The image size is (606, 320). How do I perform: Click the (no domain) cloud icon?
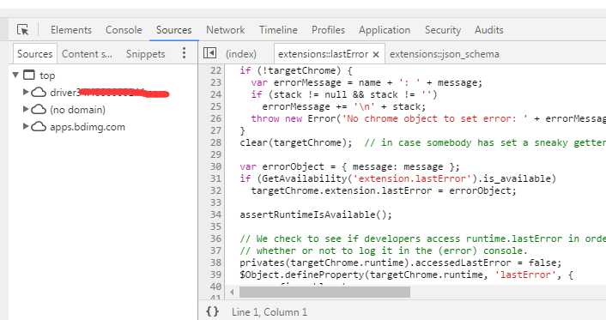[39, 110]
